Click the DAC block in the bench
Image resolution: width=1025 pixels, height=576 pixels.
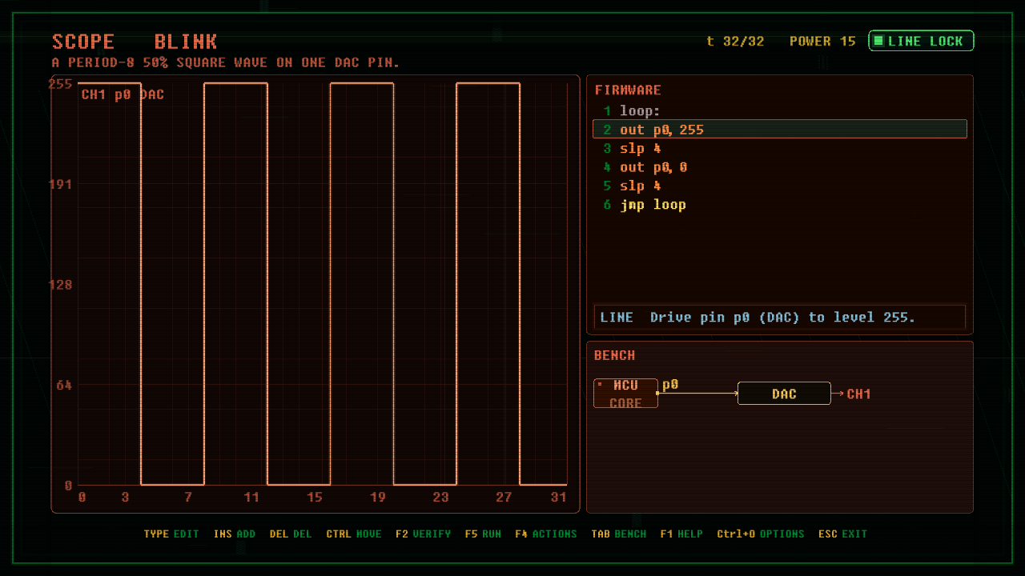[x=784, y=394]
